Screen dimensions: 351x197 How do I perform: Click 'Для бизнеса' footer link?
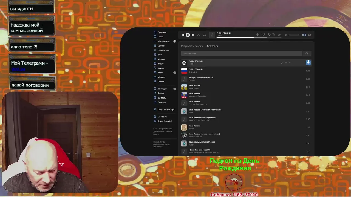[x=158, y=132]
